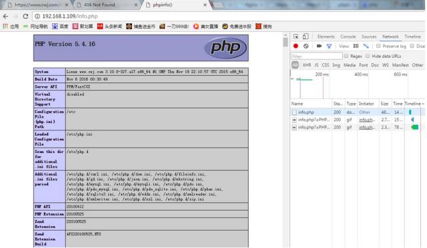Sort requests by Size column
The width and height of the screenshot is (427, 248).
pyautogui.click(x=384, y=104)
